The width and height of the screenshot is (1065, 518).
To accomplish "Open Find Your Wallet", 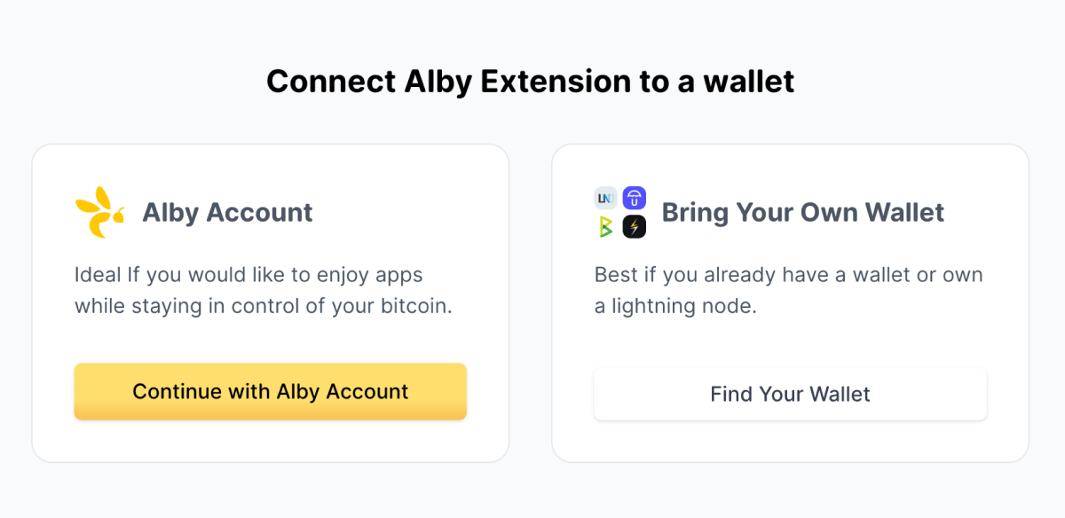I will click(789, 394).
